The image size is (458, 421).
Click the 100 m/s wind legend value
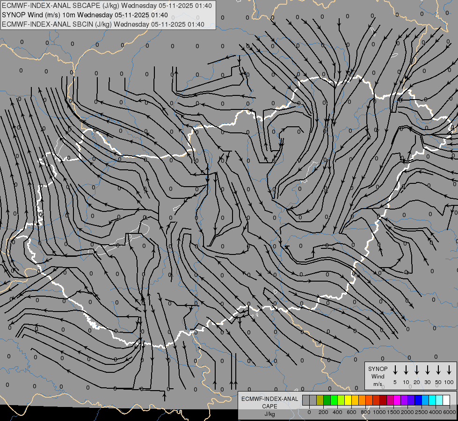click(x=449, y=382)
